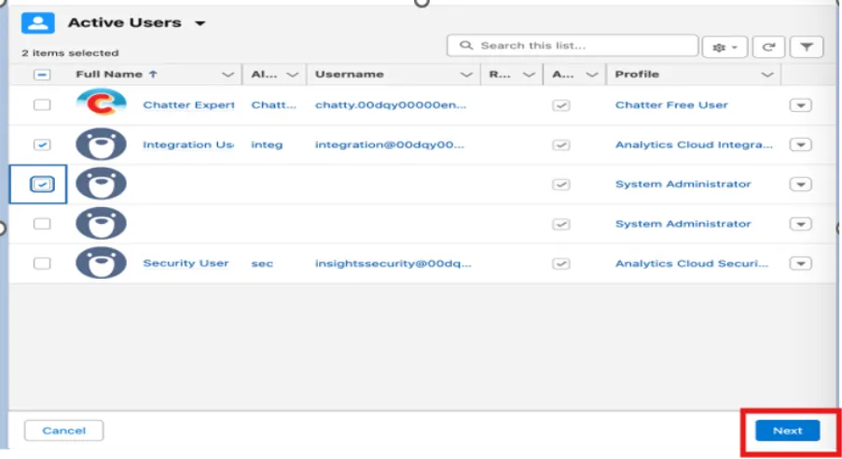Open the Chatter Expert user link
Viewport: 842px width, 459px height.
[x=188, y=104]
